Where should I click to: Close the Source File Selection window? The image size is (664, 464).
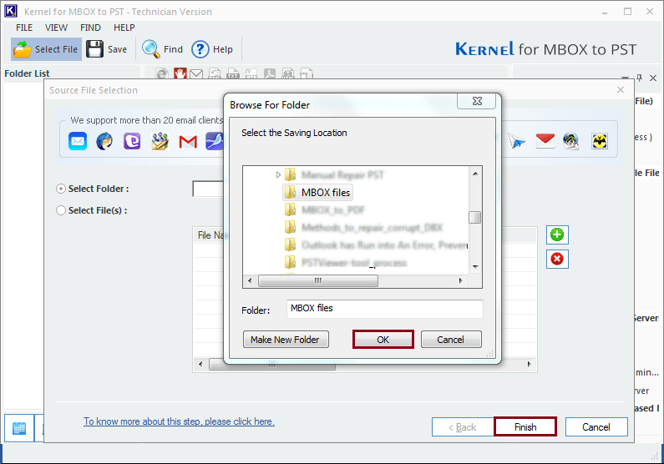click(621, 89)
